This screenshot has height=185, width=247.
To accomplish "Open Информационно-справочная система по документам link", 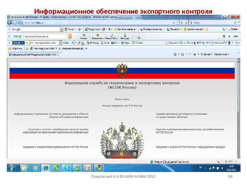I will pos(51,115).
